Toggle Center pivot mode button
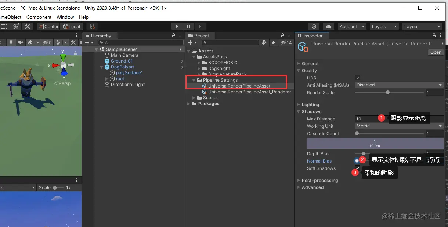The image size is (448, 227). tap(48, 26)
